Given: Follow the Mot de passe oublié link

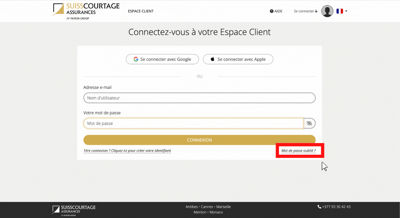Looking at the screenshot, I should pyautogui.click(x=298, y=151).
